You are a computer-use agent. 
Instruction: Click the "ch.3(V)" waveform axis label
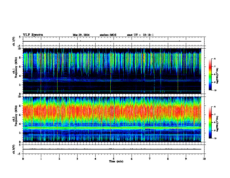click(x=14, y=149)
